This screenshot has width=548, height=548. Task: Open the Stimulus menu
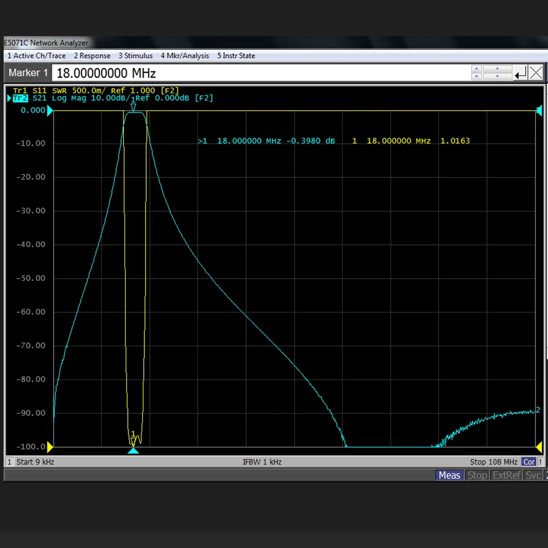(136, 56)
